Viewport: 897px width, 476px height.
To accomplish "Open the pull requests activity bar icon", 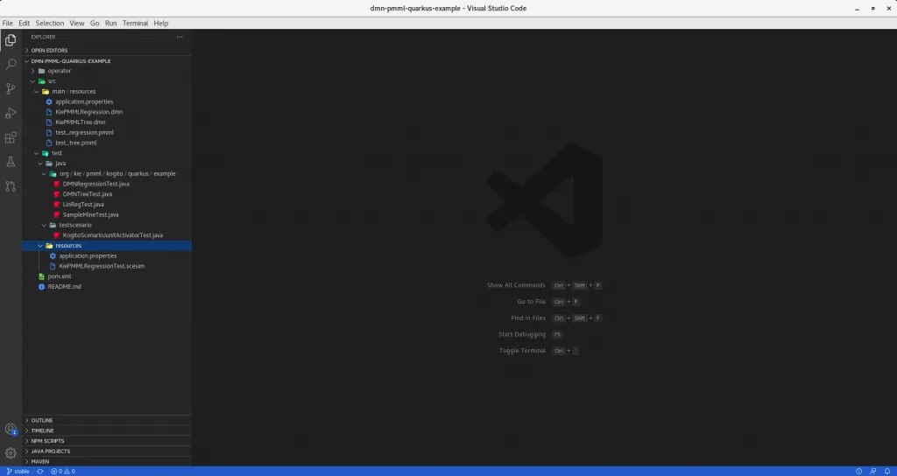I will 11,186.
